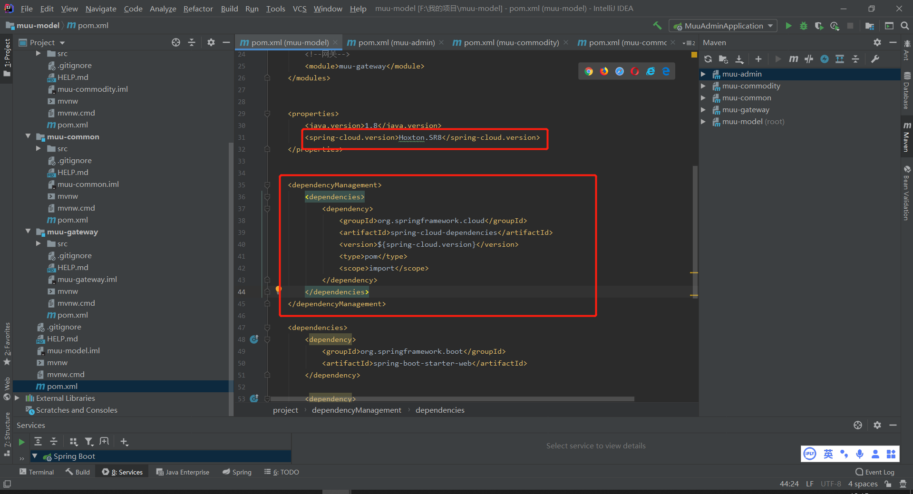
Task: Open Services panel gear options
Action: [877, 425]
